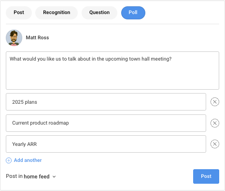Click the poll question text area

(x=112, y=70)
